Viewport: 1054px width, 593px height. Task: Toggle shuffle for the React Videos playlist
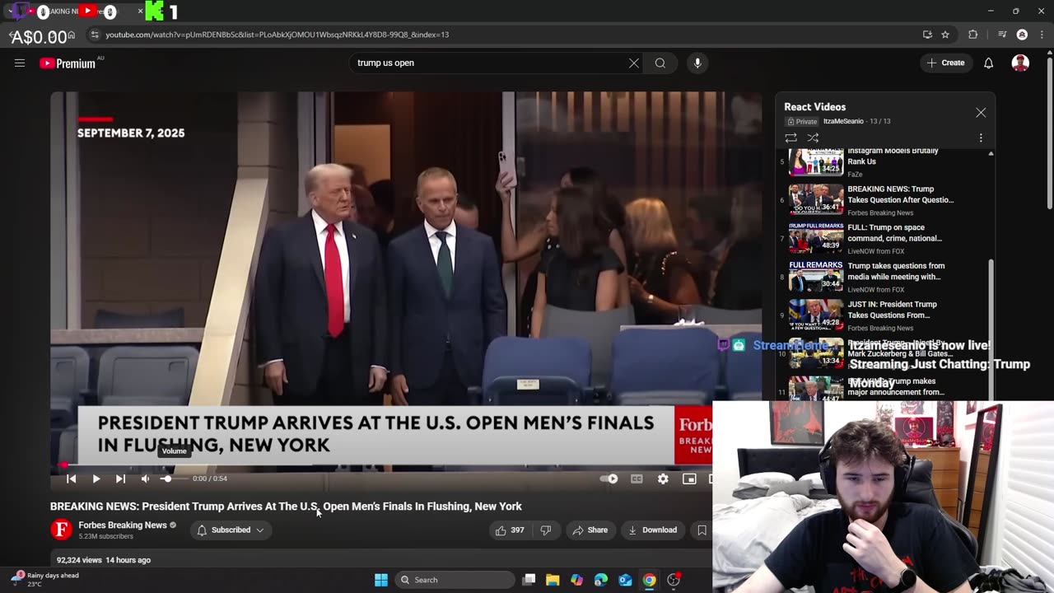point(813,138)
